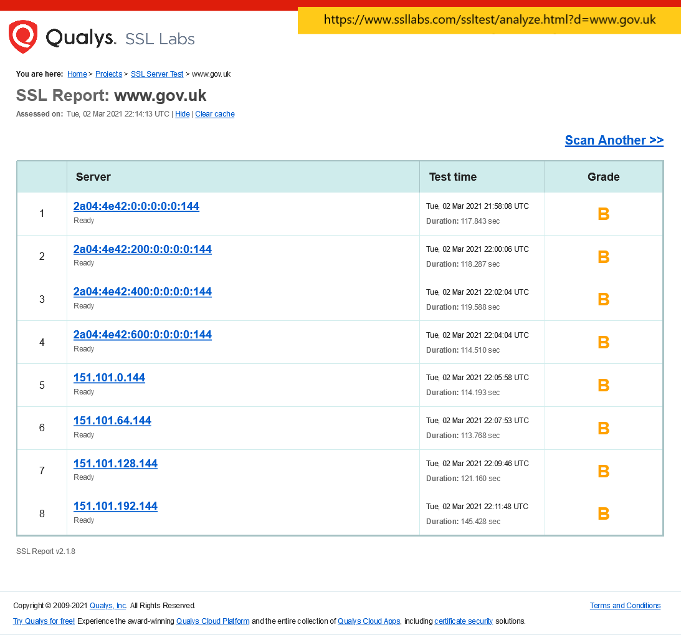Open server 151.101.128.144 report
Image resolution: width=681 pixels, height=635 pixels.
115,464
